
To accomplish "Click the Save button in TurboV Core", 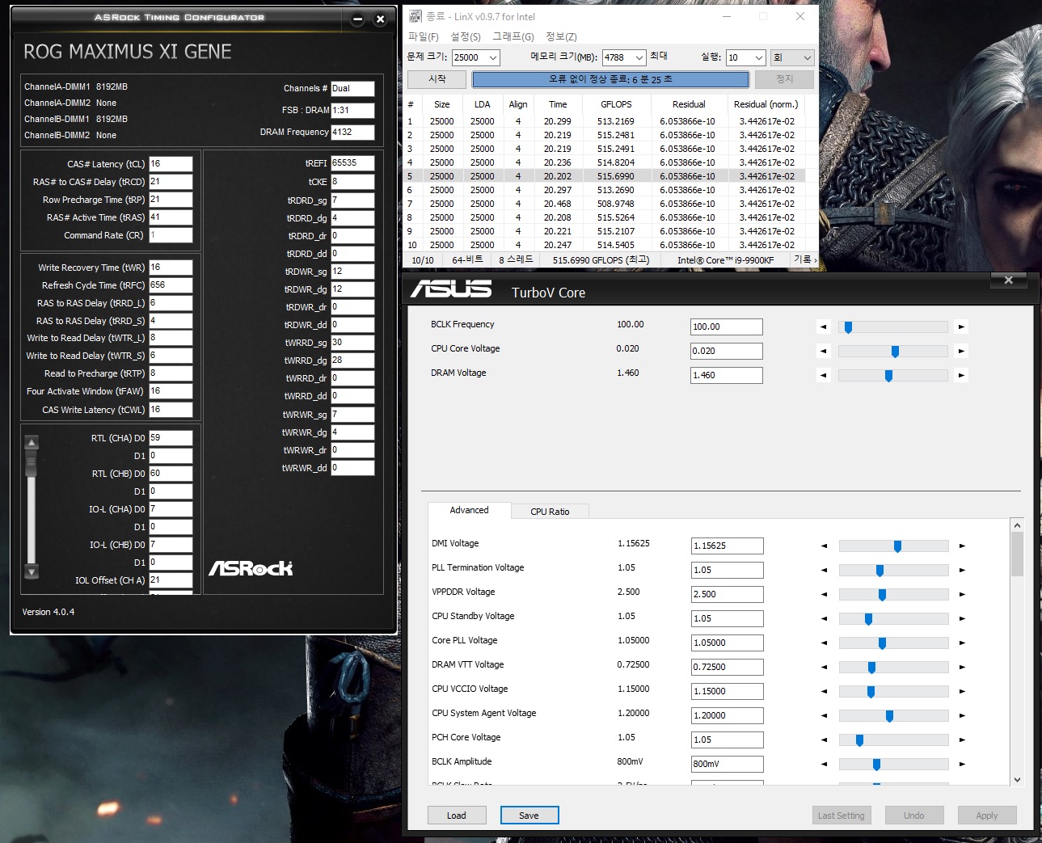I will pos(529,816).
